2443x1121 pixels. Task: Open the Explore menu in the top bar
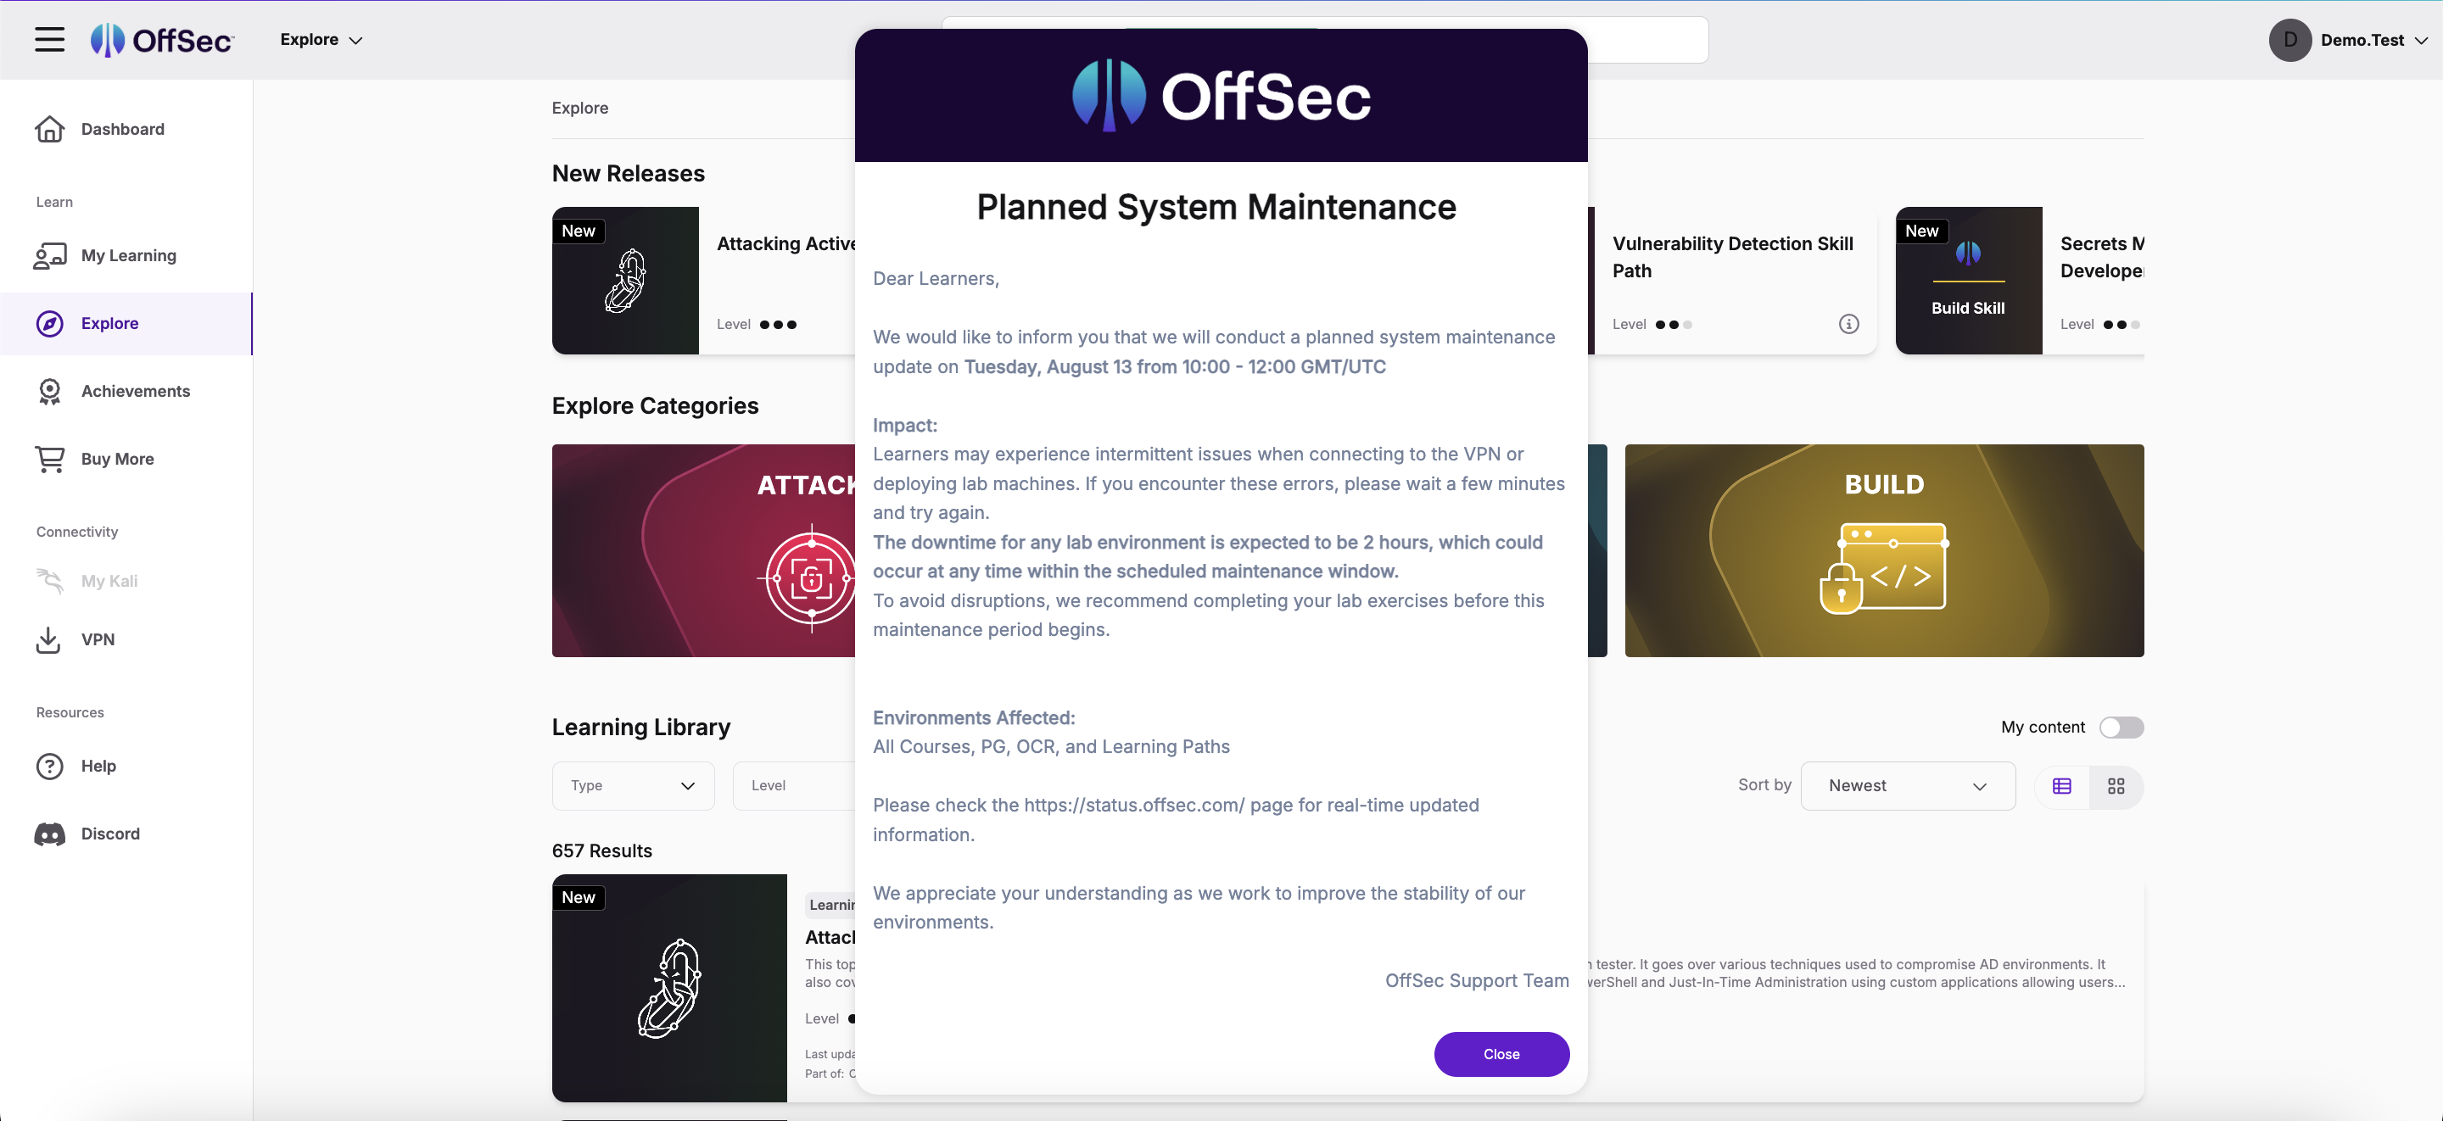(321, 40)
